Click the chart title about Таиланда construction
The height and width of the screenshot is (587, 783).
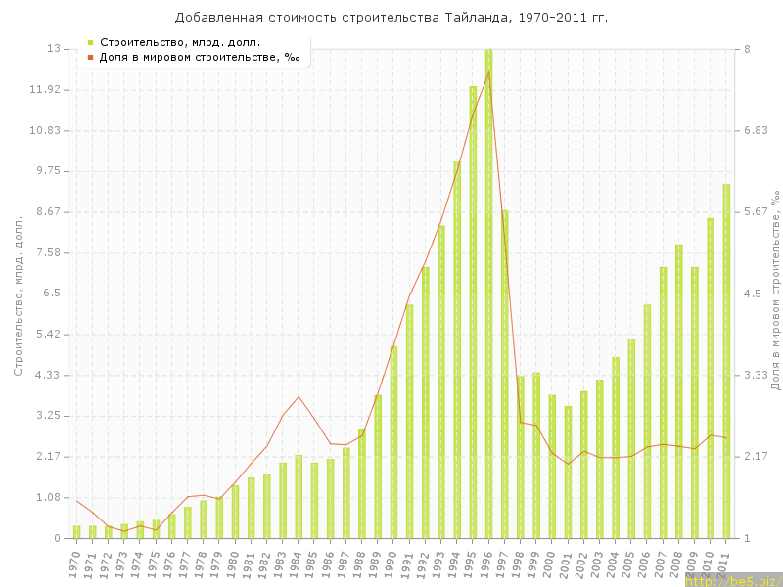[x=391, y=18]
